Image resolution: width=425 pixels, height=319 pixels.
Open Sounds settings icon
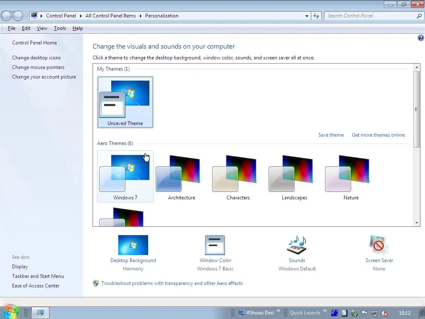coord(297,245)
